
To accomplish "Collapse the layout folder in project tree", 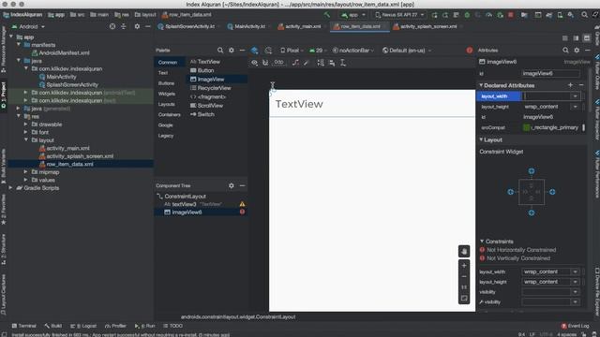I will click(26, 139).
